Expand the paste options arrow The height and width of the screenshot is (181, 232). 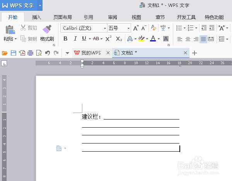pos(15,39)
